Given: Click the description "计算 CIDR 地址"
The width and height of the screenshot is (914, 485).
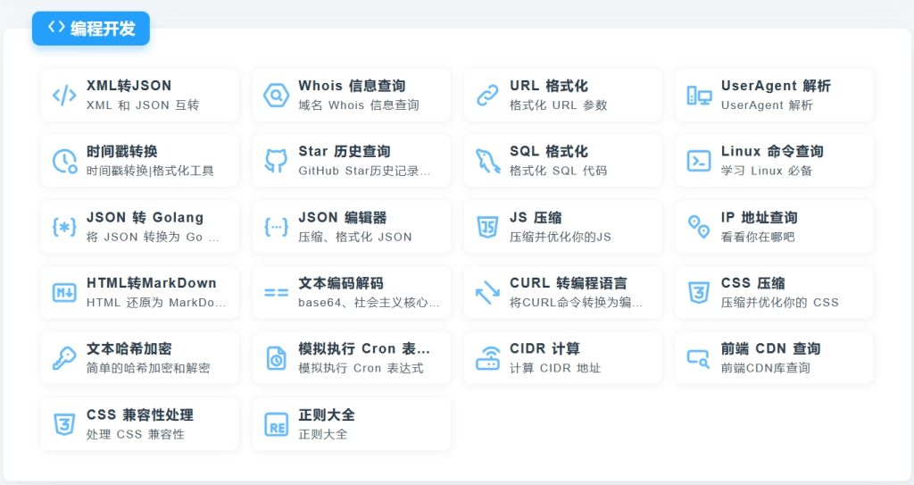Looking at the screenshot, I should (555, 368).
